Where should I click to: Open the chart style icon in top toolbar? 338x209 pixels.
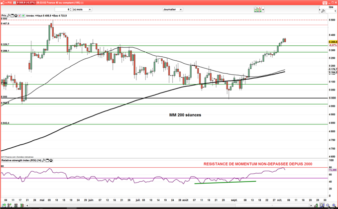[x=257, y=9]
